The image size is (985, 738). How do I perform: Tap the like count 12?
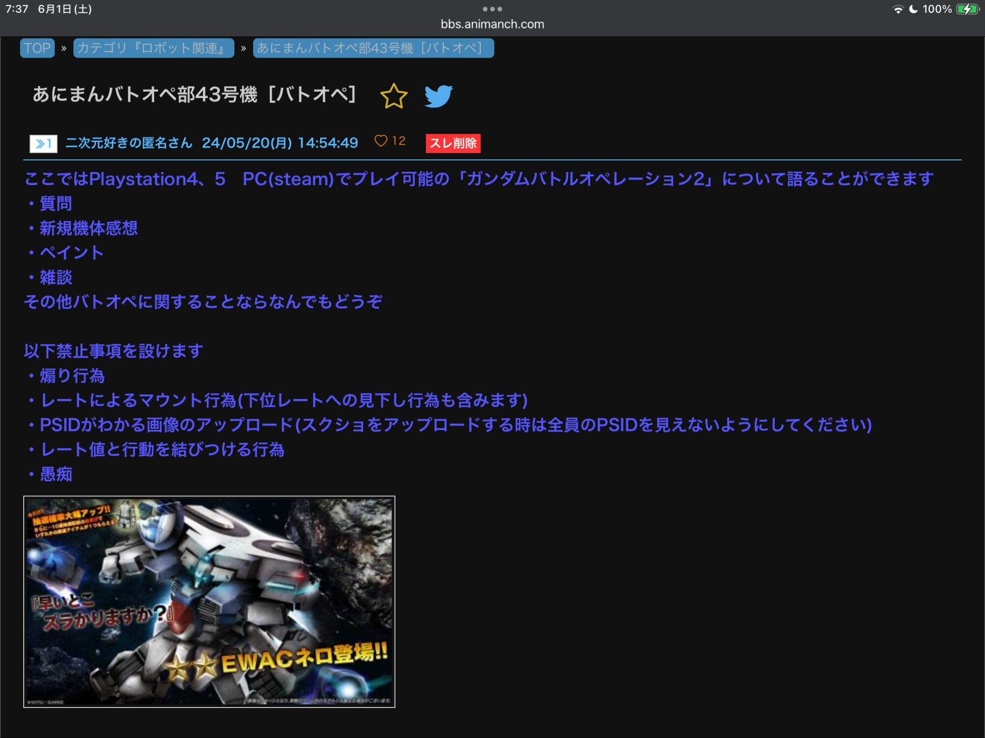coord(399,141)
